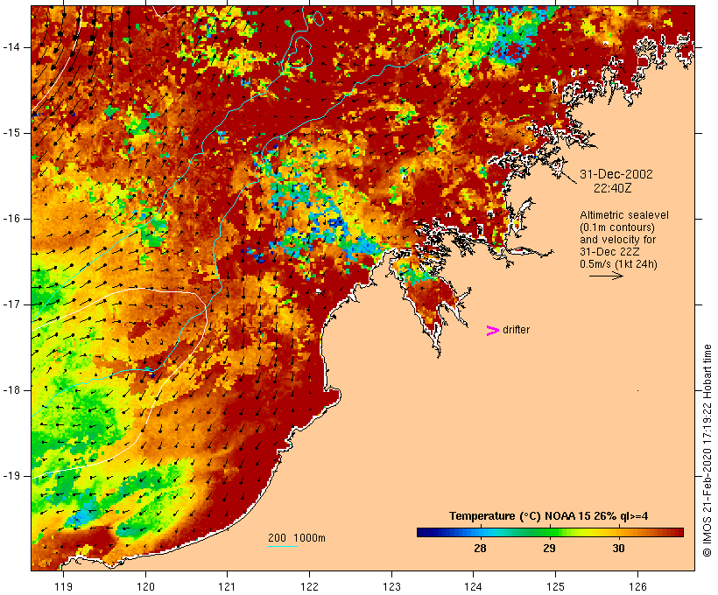Click the 126 longitude axis label
Viewport: 718px width, 595px height.
tap(637, 586)
